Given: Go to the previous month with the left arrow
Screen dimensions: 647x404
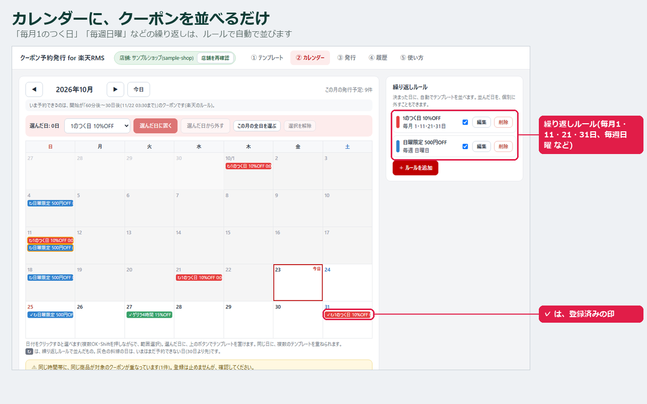Looking at the screenshot, I should [34, 89].
